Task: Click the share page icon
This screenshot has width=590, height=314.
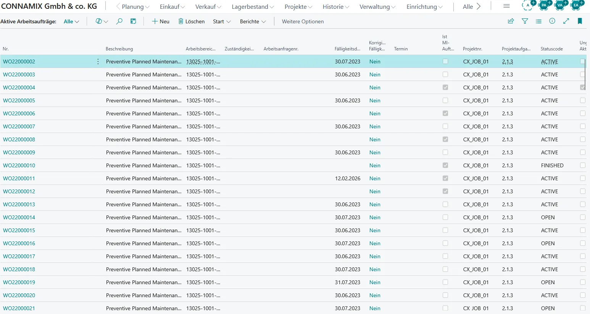Action: [x=511, y=21]
